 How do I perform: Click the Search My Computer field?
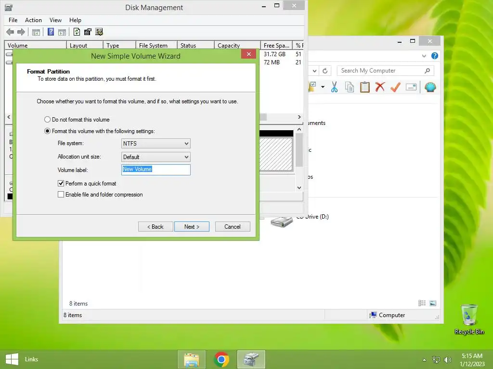click(386, 71)
